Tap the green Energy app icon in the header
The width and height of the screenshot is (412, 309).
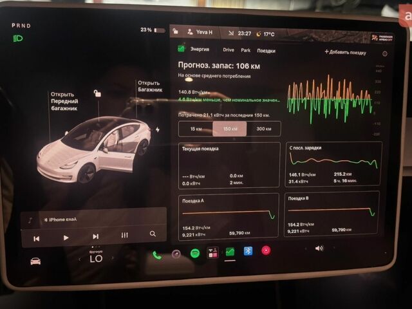point(182,48)
